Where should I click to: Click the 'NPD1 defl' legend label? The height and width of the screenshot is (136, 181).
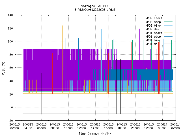point(153,44)
